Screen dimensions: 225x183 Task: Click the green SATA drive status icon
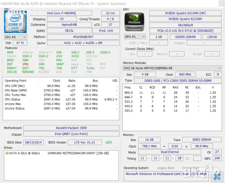(7, 153)
